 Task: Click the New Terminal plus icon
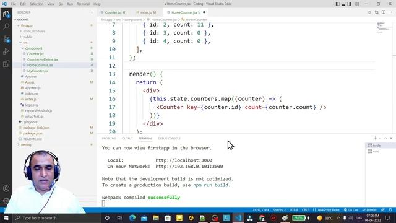click(375, 138)
